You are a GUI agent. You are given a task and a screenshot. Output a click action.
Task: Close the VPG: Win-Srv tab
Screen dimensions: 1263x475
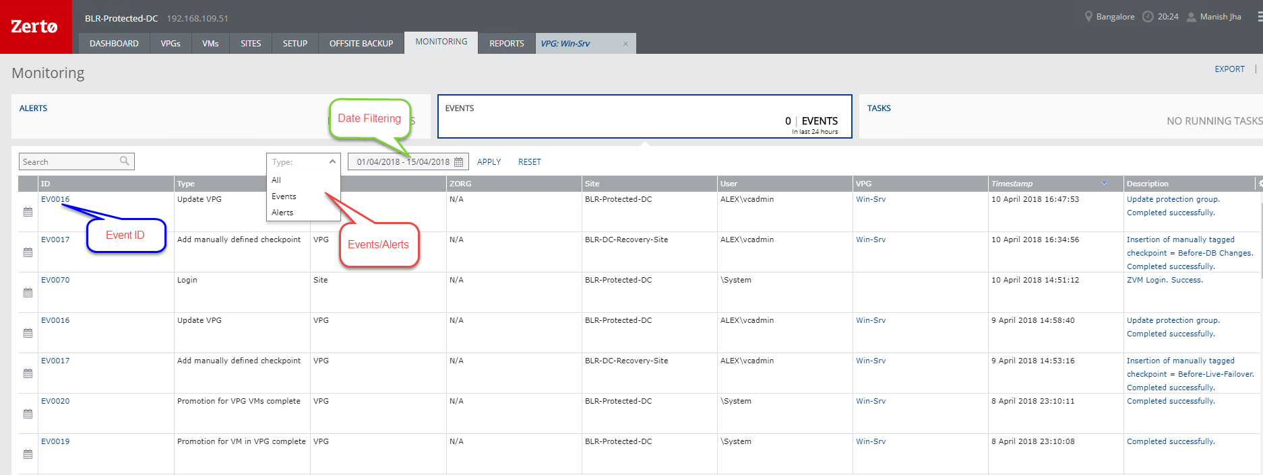[625, 44]
